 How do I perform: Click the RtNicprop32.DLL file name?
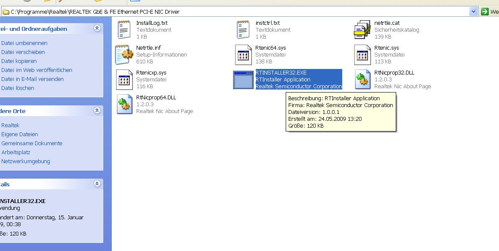(394, 72)
